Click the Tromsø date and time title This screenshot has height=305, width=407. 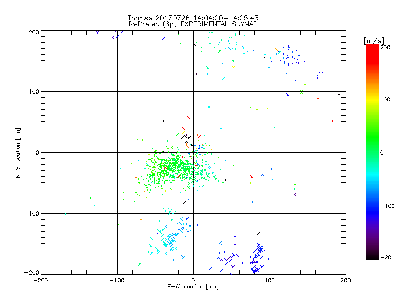coord(193,18)
